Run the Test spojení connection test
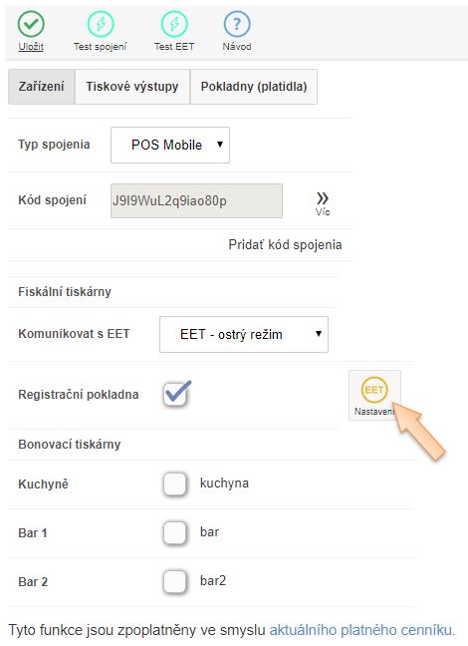This screenshot has height=646, width=468. click(x=100, y=24)
